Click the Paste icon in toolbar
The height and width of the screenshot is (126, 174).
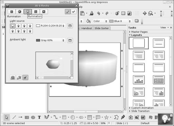(82, 13)
